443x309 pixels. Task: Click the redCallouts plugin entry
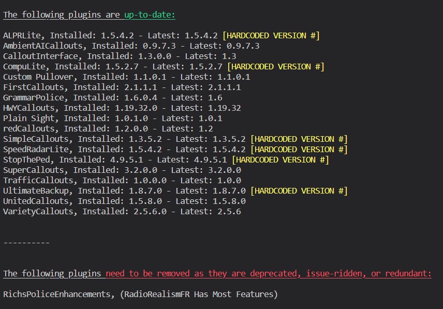[x=106, y=129]
